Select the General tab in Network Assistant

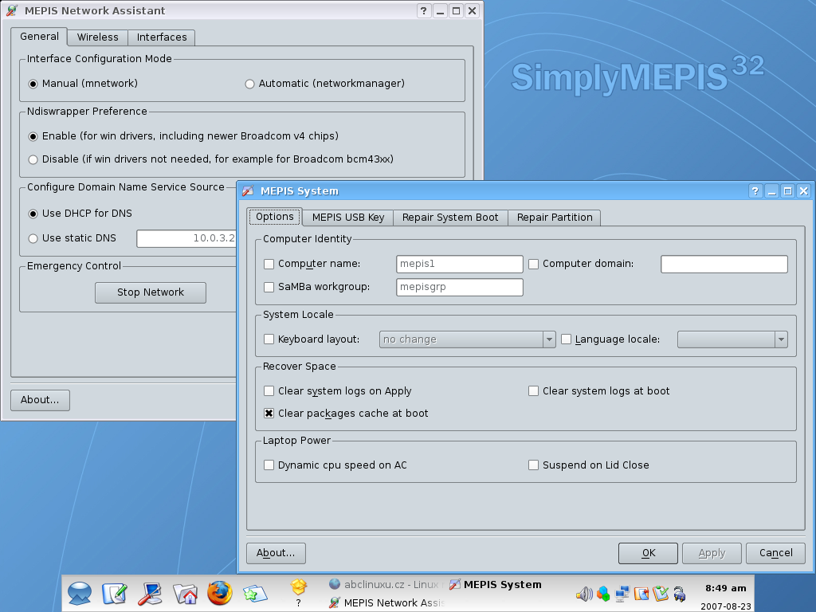click(39, 37)
